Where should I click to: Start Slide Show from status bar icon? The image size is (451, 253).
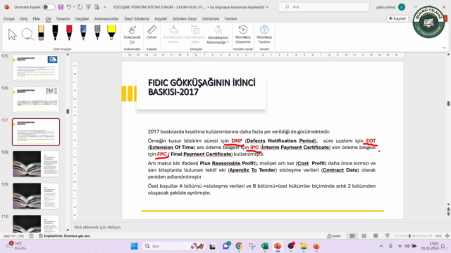point(388,236)
